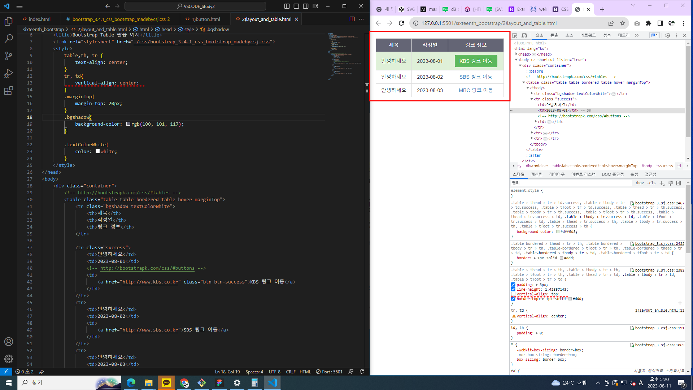The width and height of the screenshot is (693, 390).
Task: Click the rgb(100, 101, 117) color swatch
Action: (x=128, y=124)
